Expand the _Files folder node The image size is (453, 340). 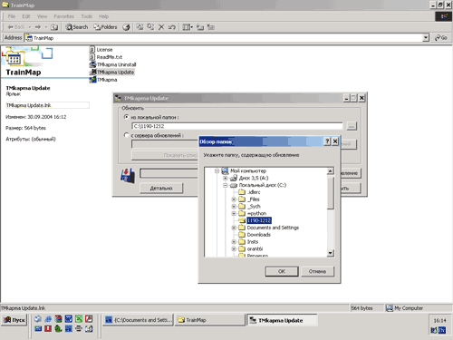(x=234, y=199)
